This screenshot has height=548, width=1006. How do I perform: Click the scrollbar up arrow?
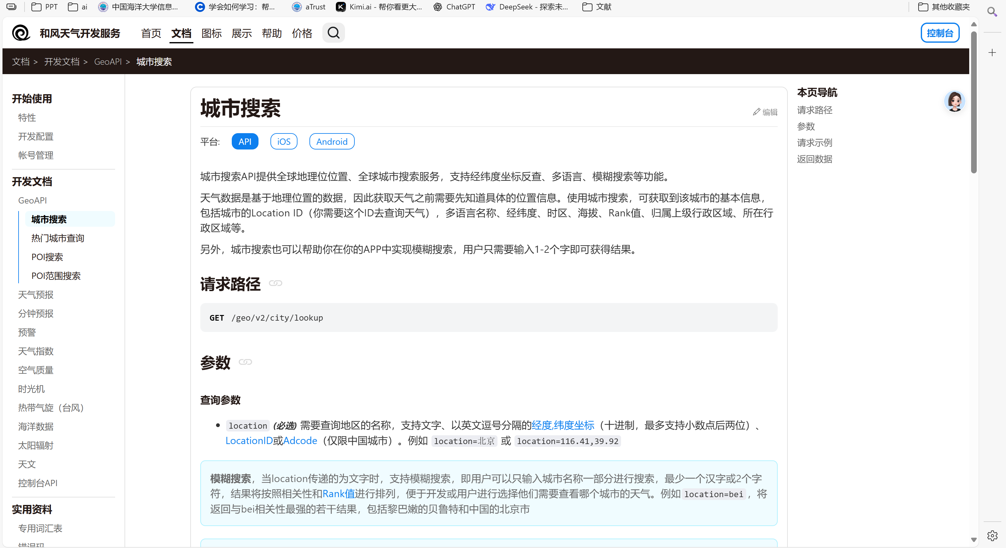pos(974,24)
